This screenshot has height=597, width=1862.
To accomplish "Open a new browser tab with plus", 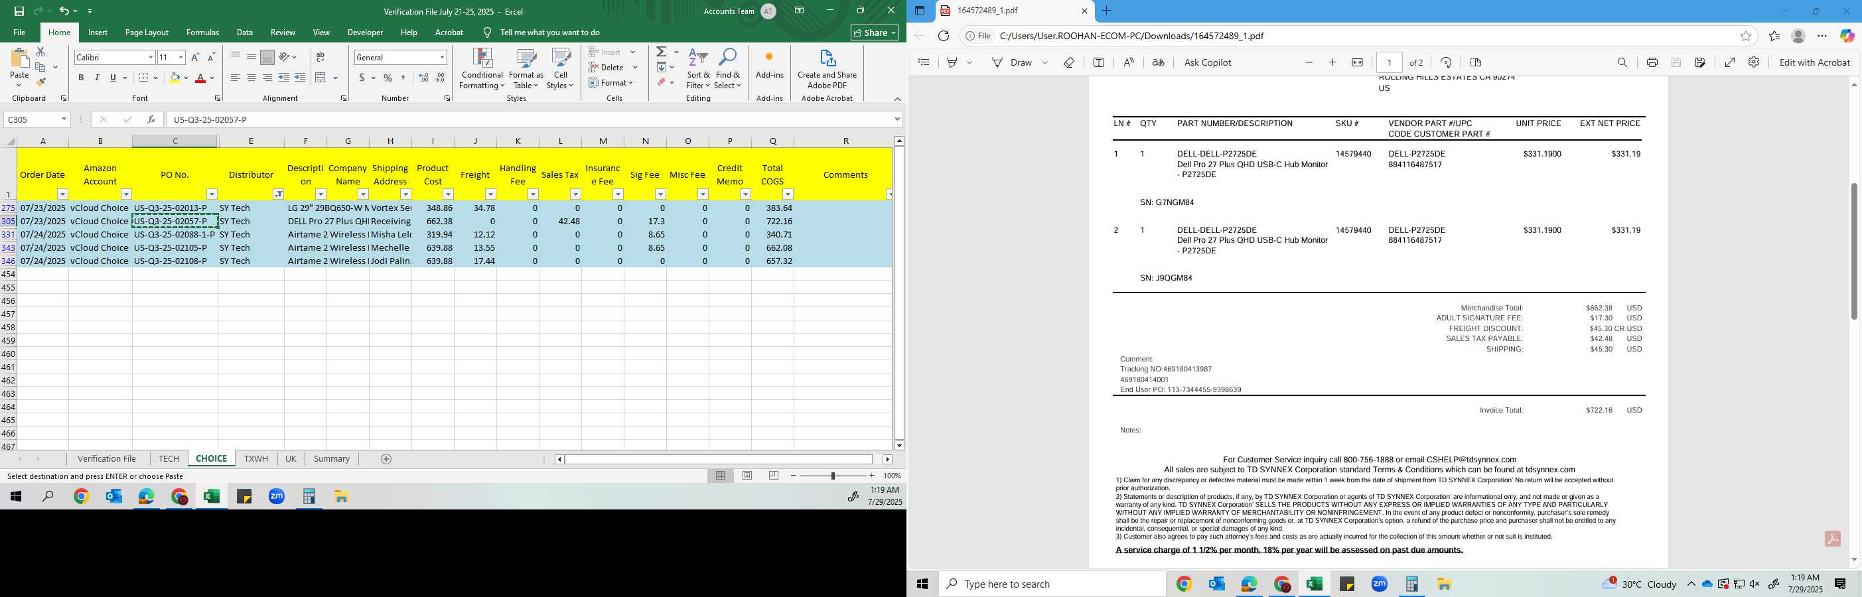I will point(1107,11).
